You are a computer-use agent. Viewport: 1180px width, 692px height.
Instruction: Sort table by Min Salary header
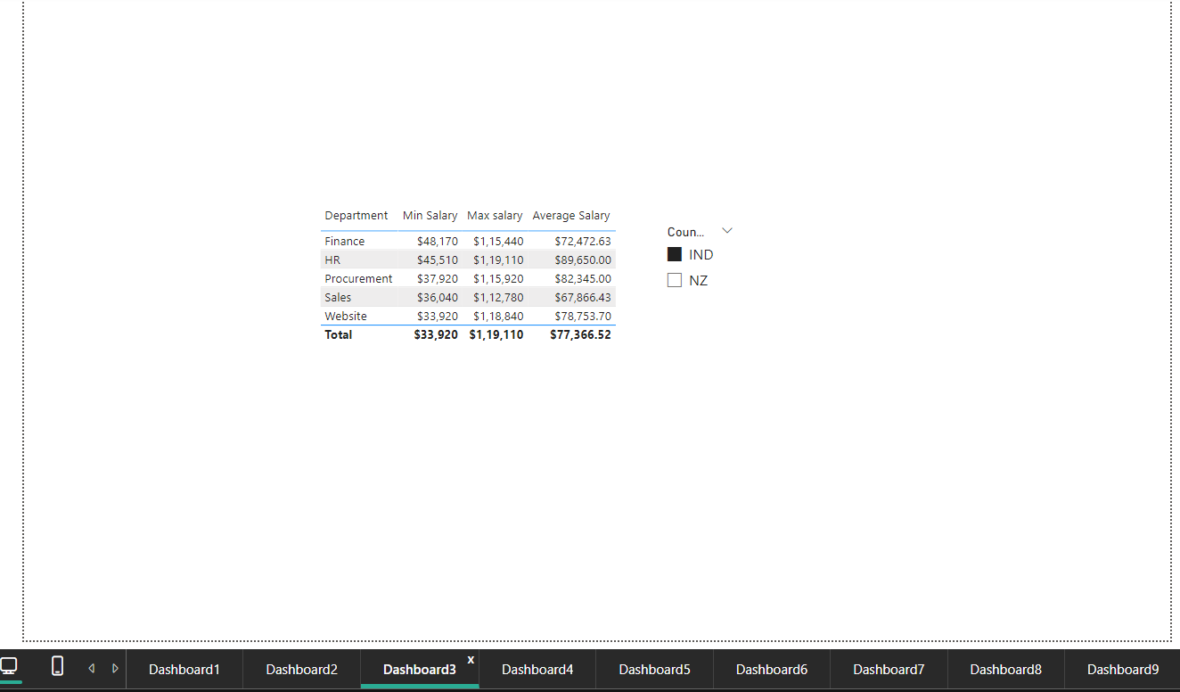click(430, 215)
